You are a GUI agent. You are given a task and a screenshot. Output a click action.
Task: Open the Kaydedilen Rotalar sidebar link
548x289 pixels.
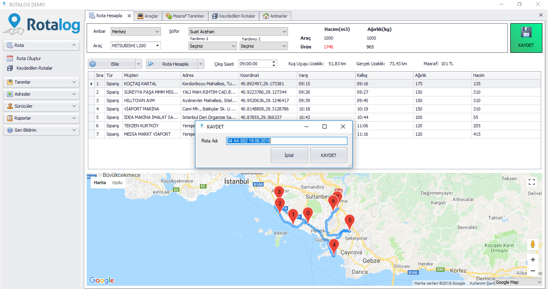[x=35, y=68]
